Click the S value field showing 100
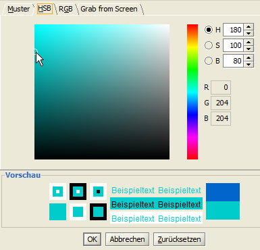This screenshot has width=260, height=250. click(233, 45)
